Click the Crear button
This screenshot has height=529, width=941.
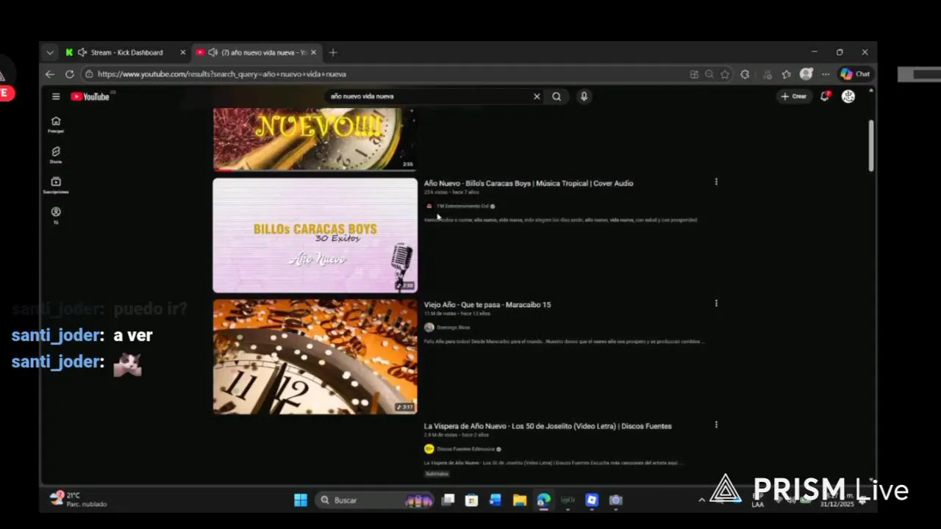[794, 96]
